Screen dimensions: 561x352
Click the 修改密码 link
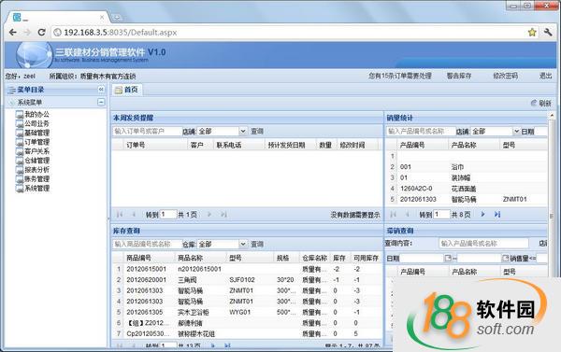click(505, 77)
